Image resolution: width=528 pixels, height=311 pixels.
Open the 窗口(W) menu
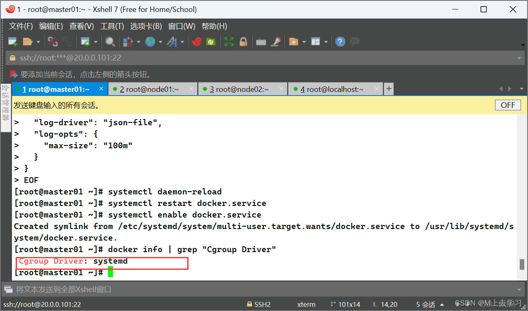tap(182, 26)
